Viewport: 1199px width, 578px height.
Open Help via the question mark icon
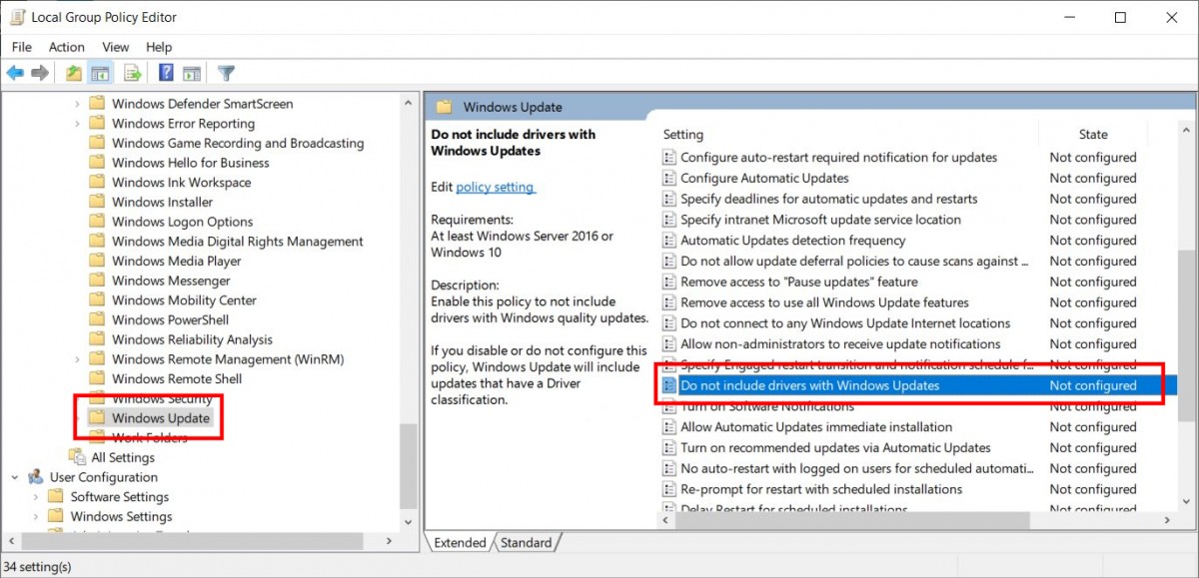point(164,72)
